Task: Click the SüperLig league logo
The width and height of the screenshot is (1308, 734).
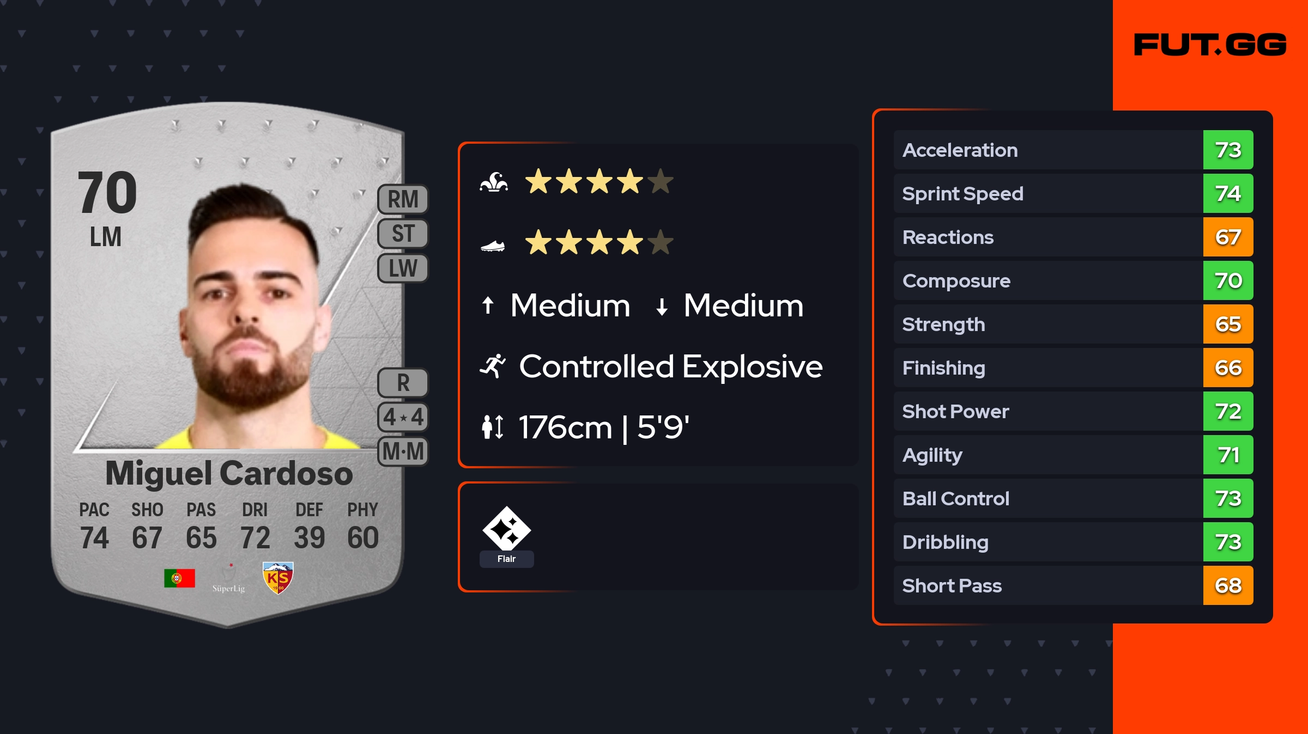Action: click(x=228, y=579)
